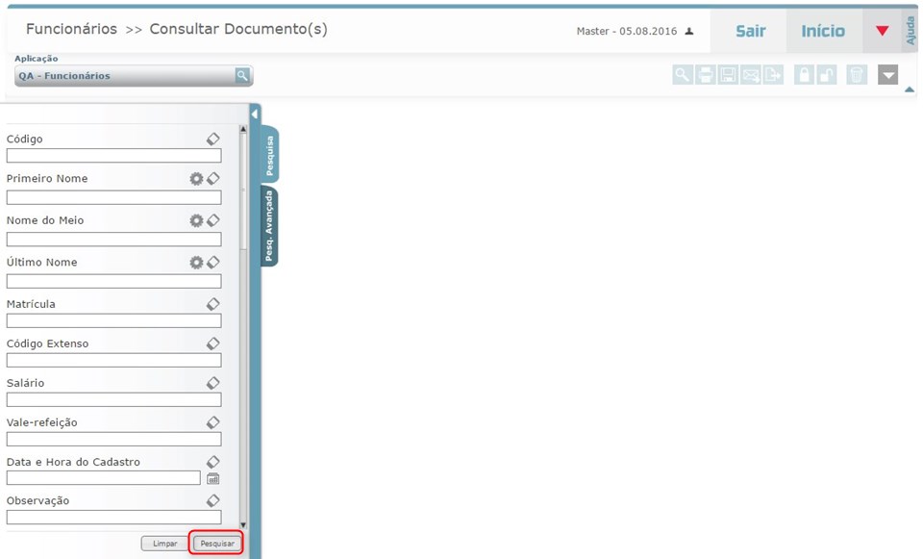
Task: Open the dark dropdown arrow at toolbar's right end
Action: (887, 74)
